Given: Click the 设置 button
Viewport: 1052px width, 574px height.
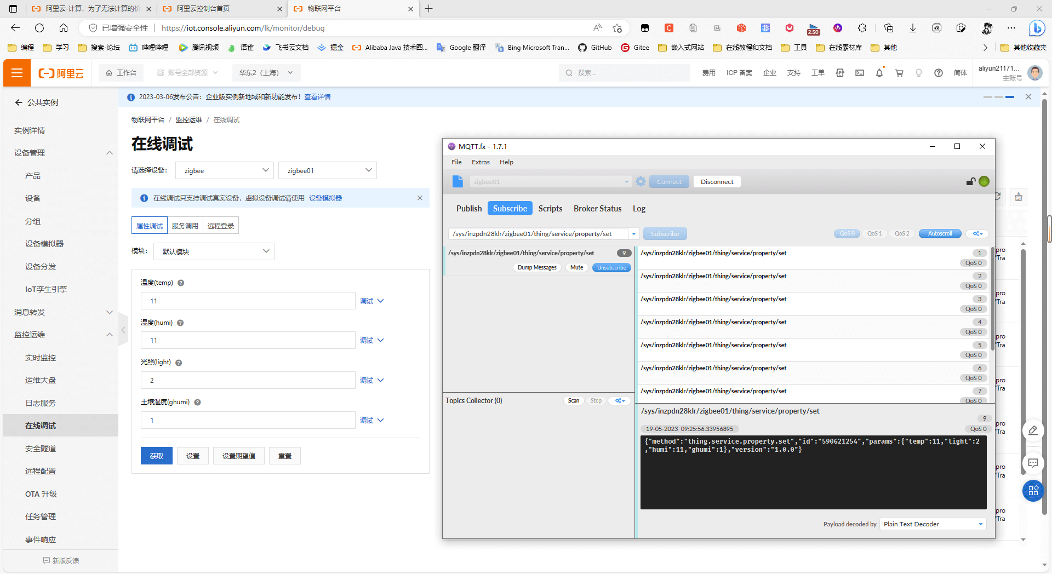Looking at the screenshot, I should (193, 456).
